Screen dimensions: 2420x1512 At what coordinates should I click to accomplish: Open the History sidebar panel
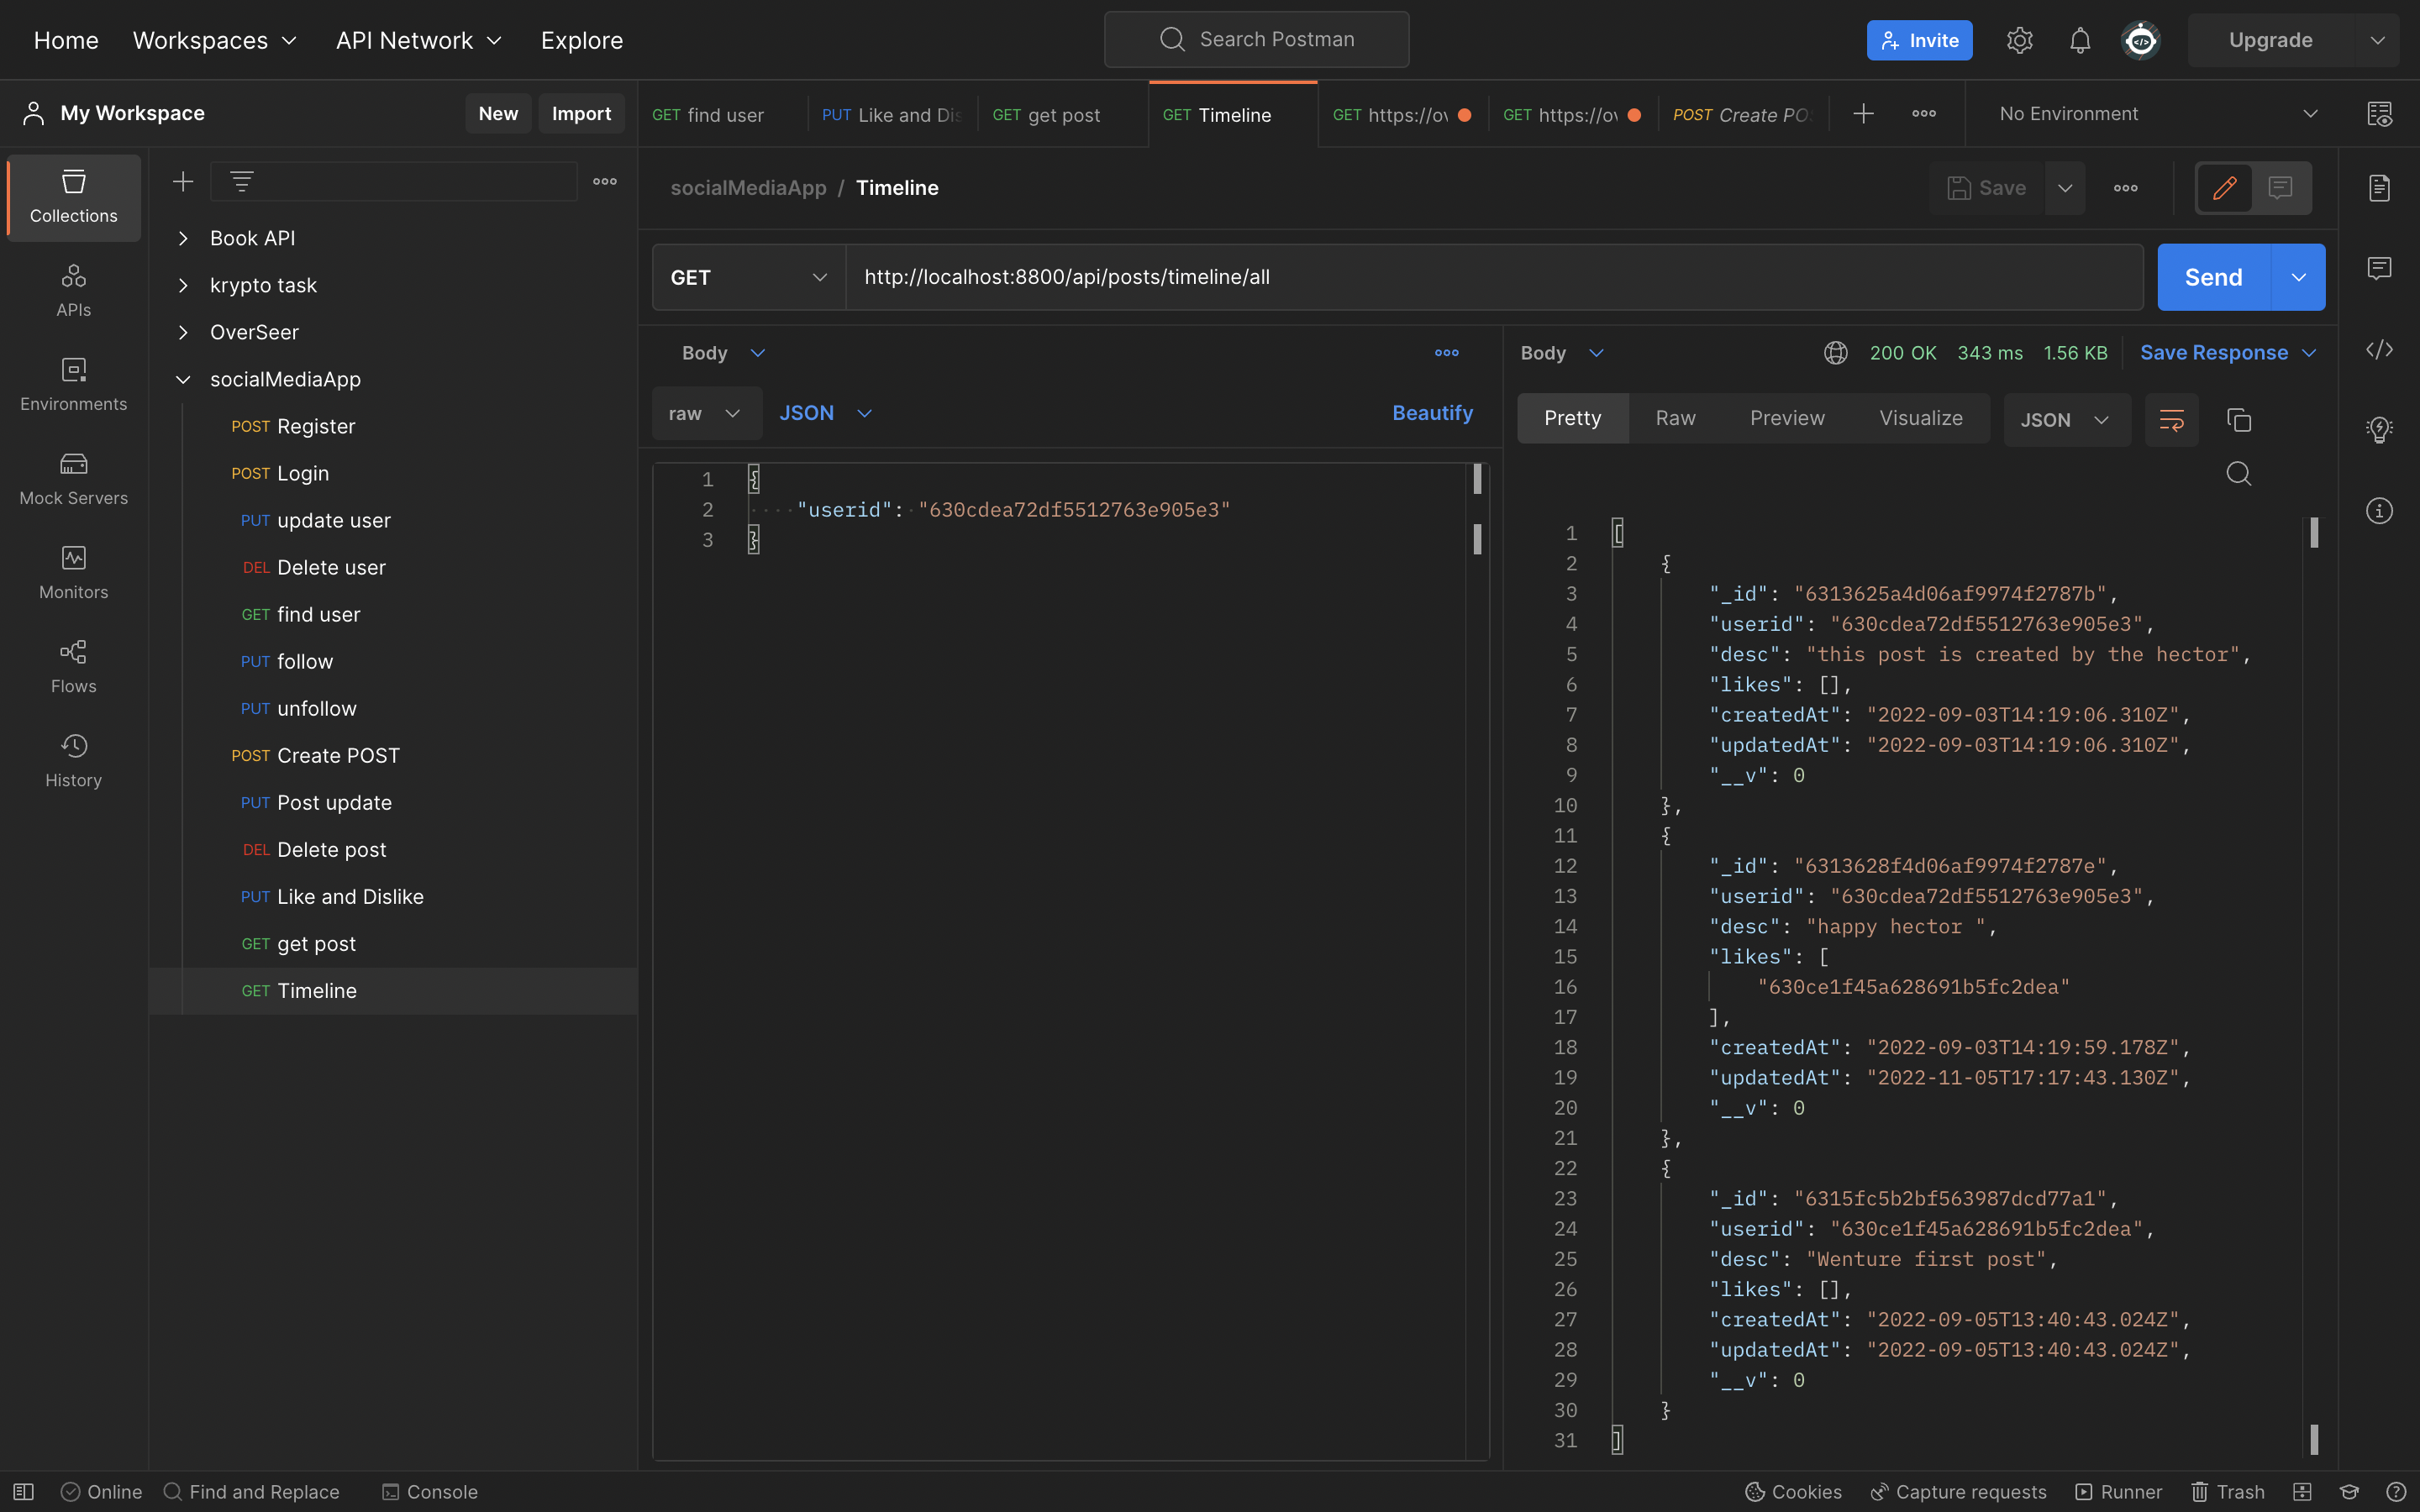point(73,761)
